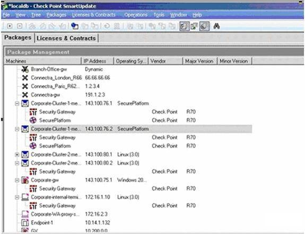This screenshot has width=305, height=234.
Task: Click the Major Version column header
Action: [199, 61]
